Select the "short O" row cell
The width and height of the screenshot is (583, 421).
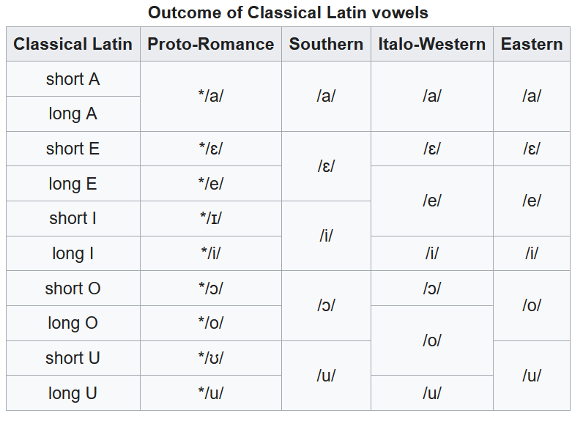73,288
